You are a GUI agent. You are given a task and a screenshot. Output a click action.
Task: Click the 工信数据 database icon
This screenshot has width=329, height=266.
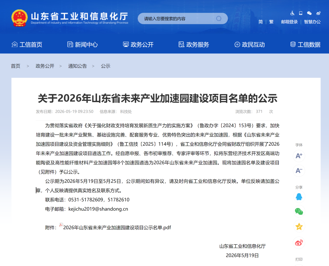point(293,44)
